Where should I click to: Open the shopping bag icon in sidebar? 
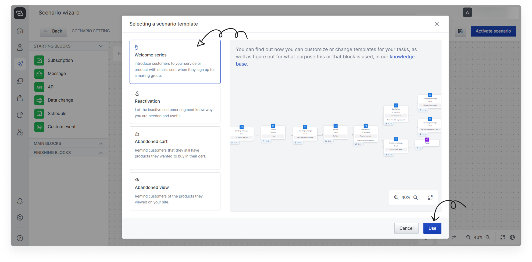point(20,98)
